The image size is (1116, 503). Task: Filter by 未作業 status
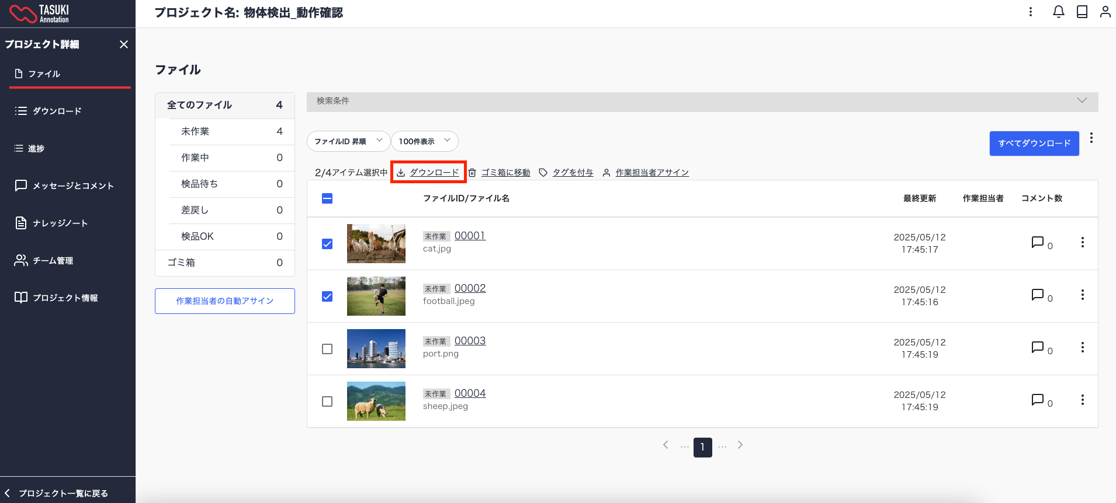coord(231,132)
